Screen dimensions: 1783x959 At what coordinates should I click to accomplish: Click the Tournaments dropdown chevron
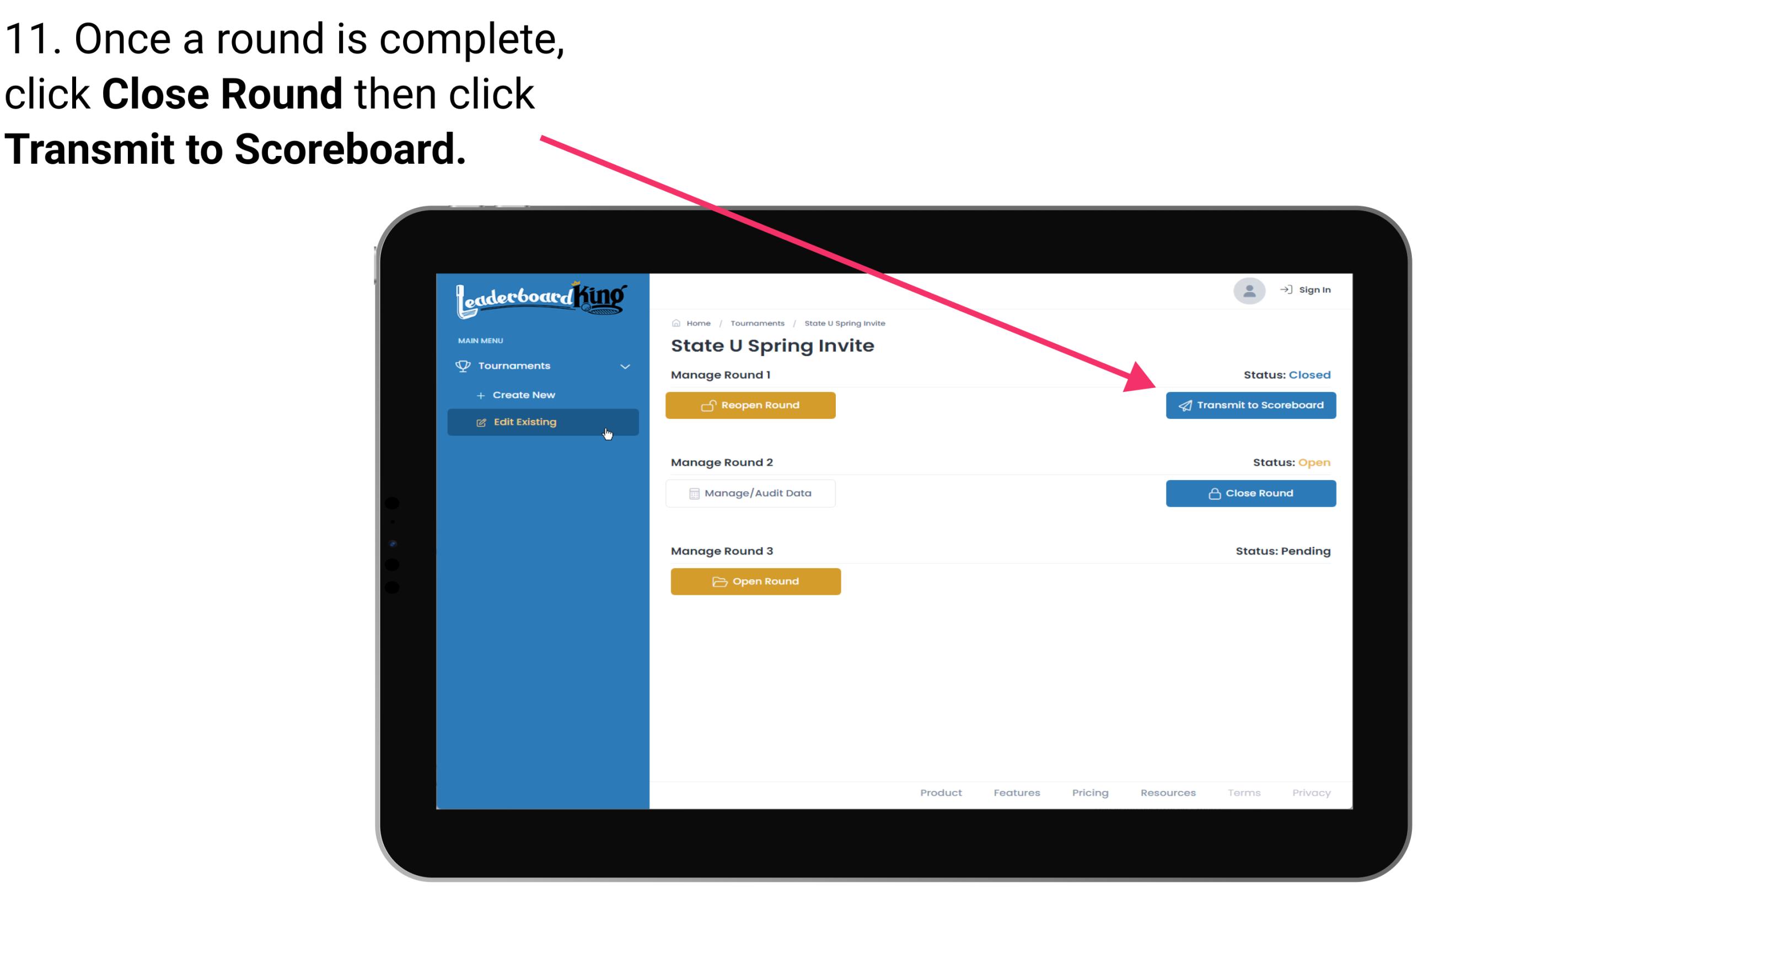626,364
